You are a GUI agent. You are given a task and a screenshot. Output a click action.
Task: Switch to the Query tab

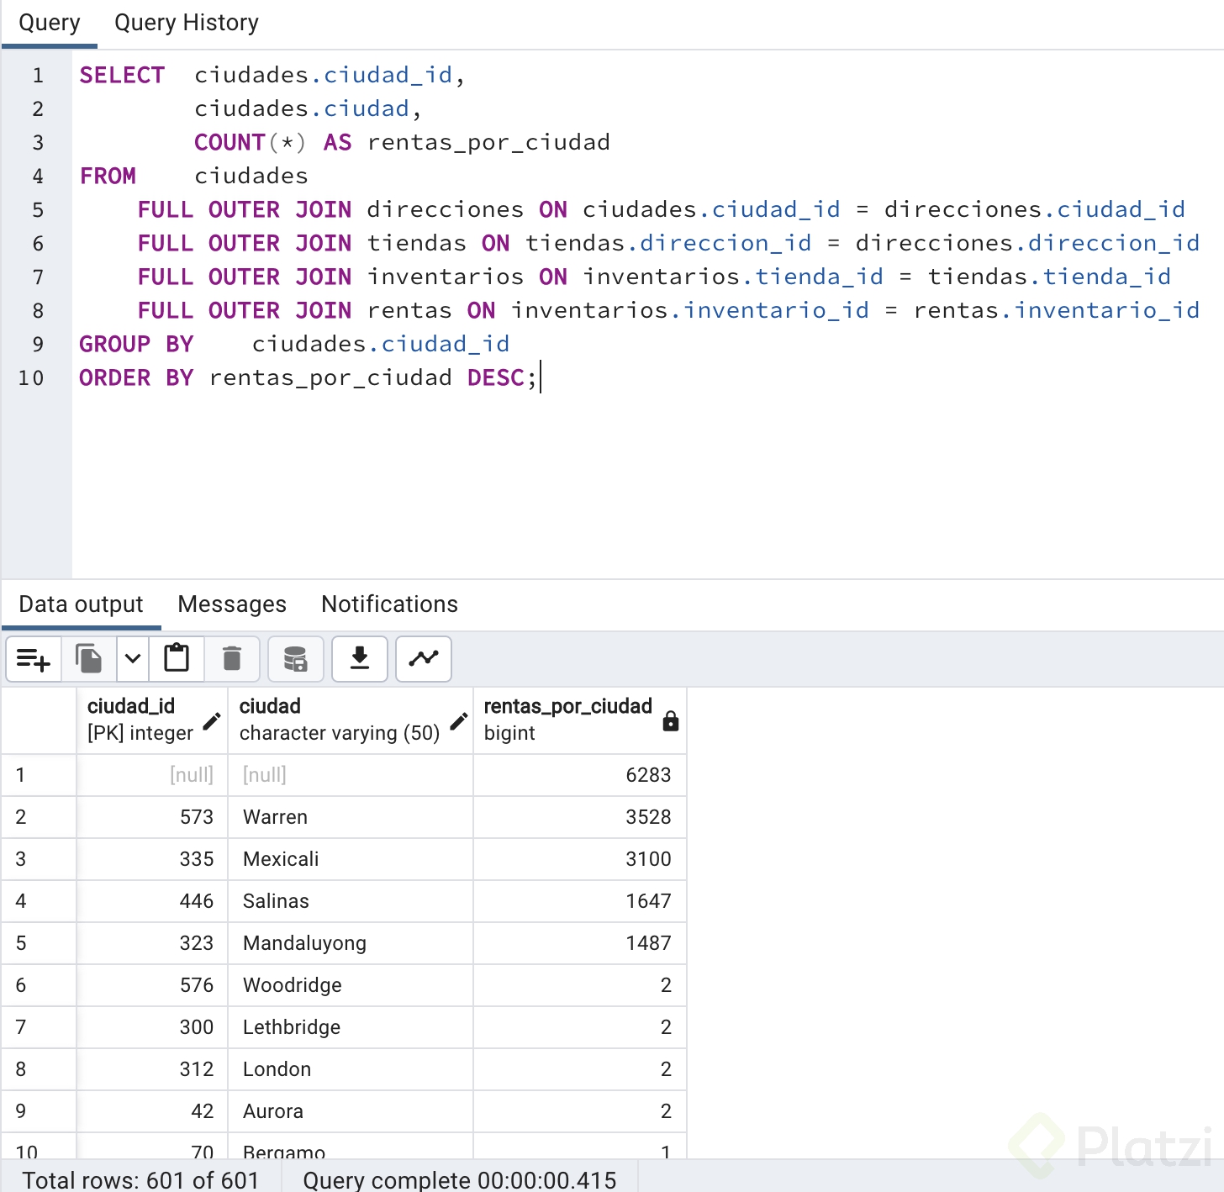click(x=50, y=23)
